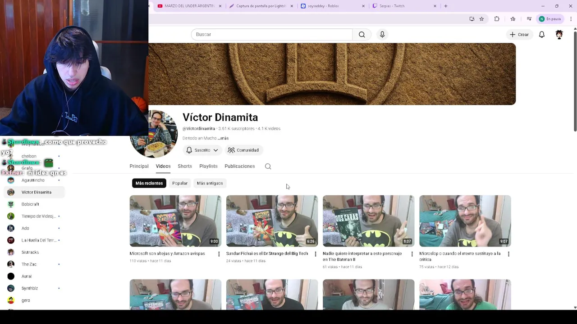Open the Publicaciones channel tab

(240, 166)
